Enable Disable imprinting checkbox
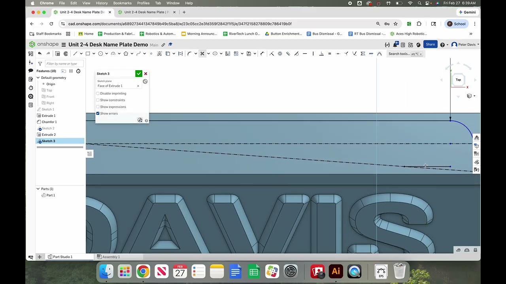The width and height of the screenshot is (506, 284). coord(98,93)
